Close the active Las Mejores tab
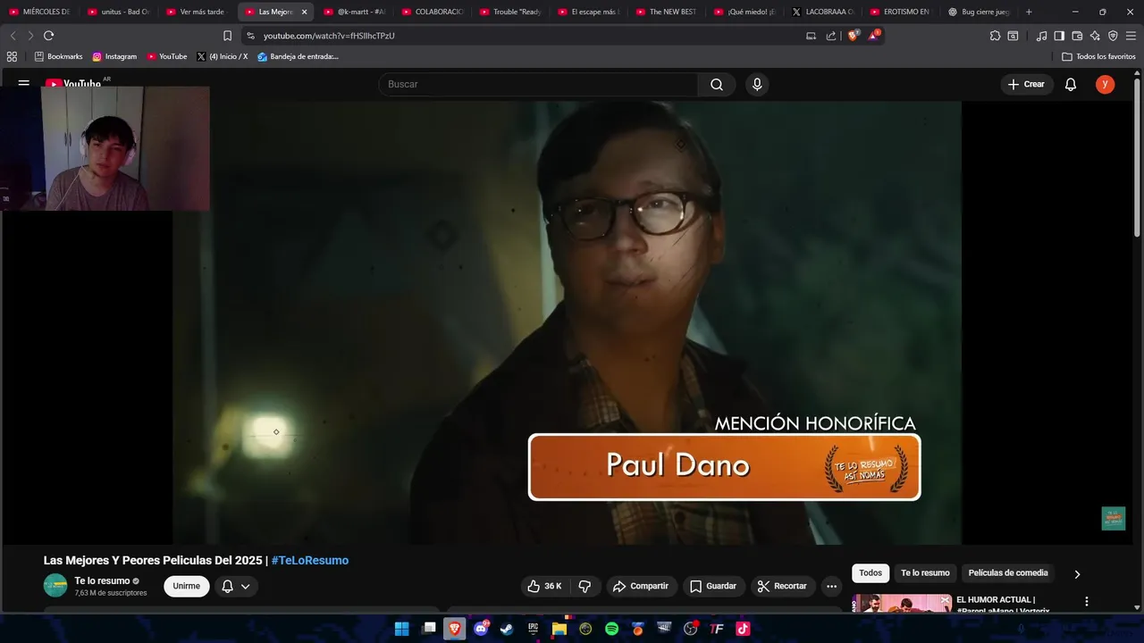The width and height of the screenshot is (1144, 643). pyautogui.click(x=304, y=12)
